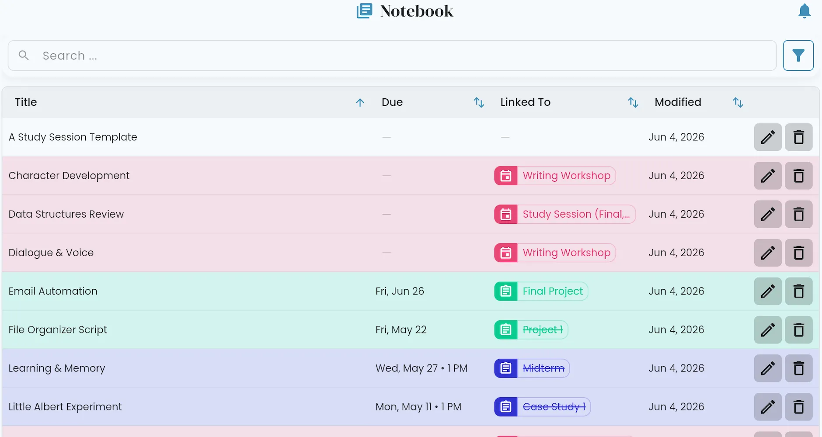Open Case Study 1 linked assignment
This screenshot has width=822, height=437.
point(543,406)
